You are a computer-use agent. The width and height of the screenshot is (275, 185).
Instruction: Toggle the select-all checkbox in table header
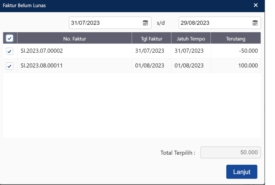(x=9, y=39)
